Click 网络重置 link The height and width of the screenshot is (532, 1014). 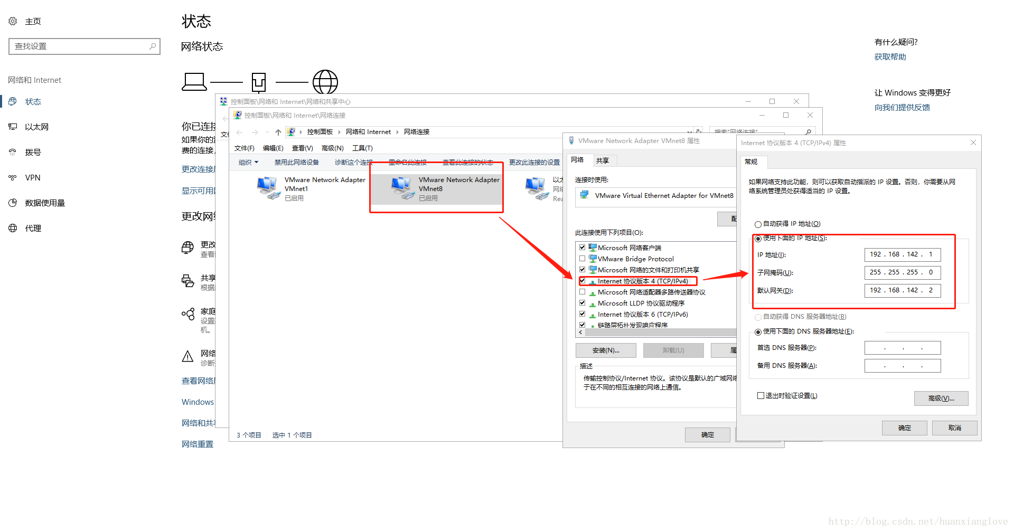[198, 444]
